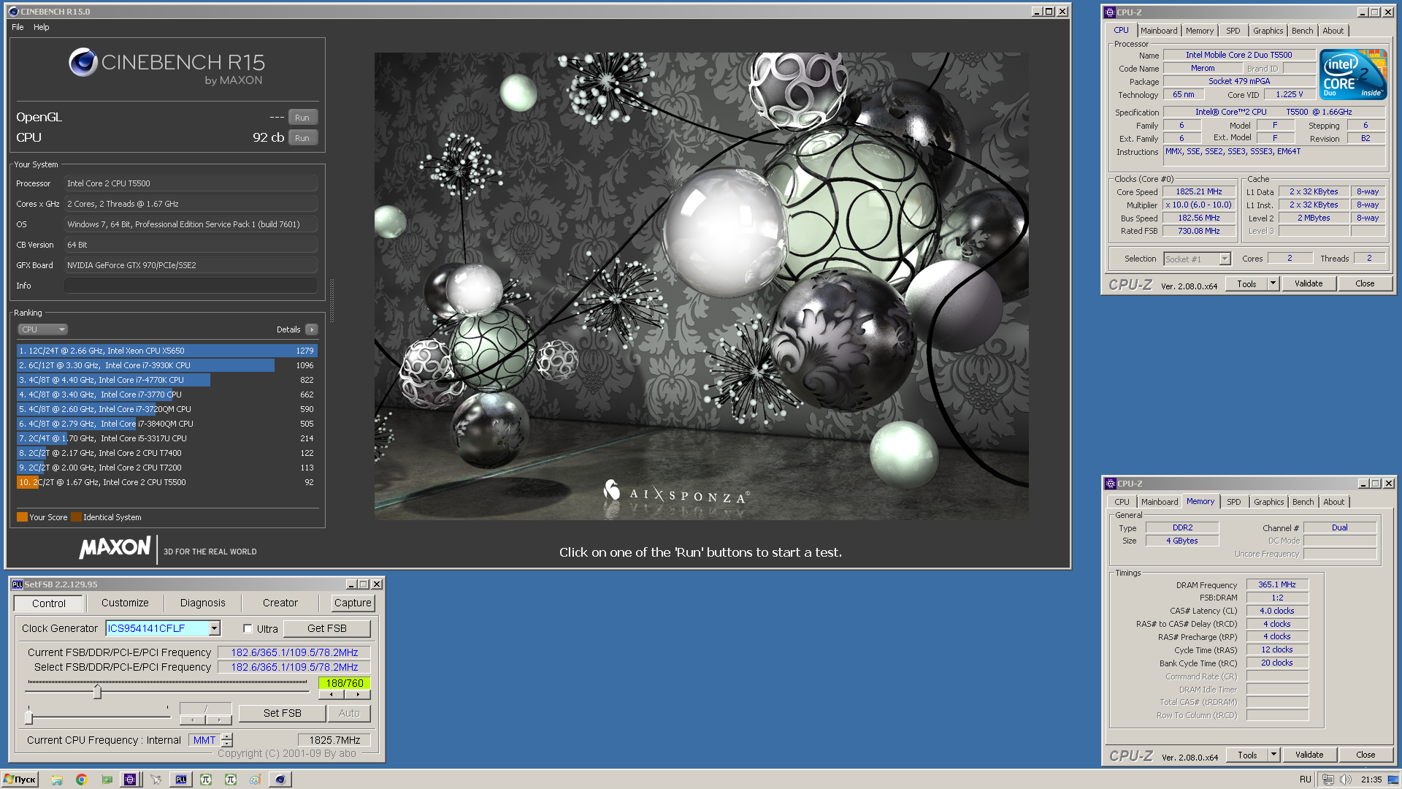Open About tab in bottom CPU-Z window
Image resolution: width=1402 pixels, height=789 pixels.
[x=1333, y=502]
